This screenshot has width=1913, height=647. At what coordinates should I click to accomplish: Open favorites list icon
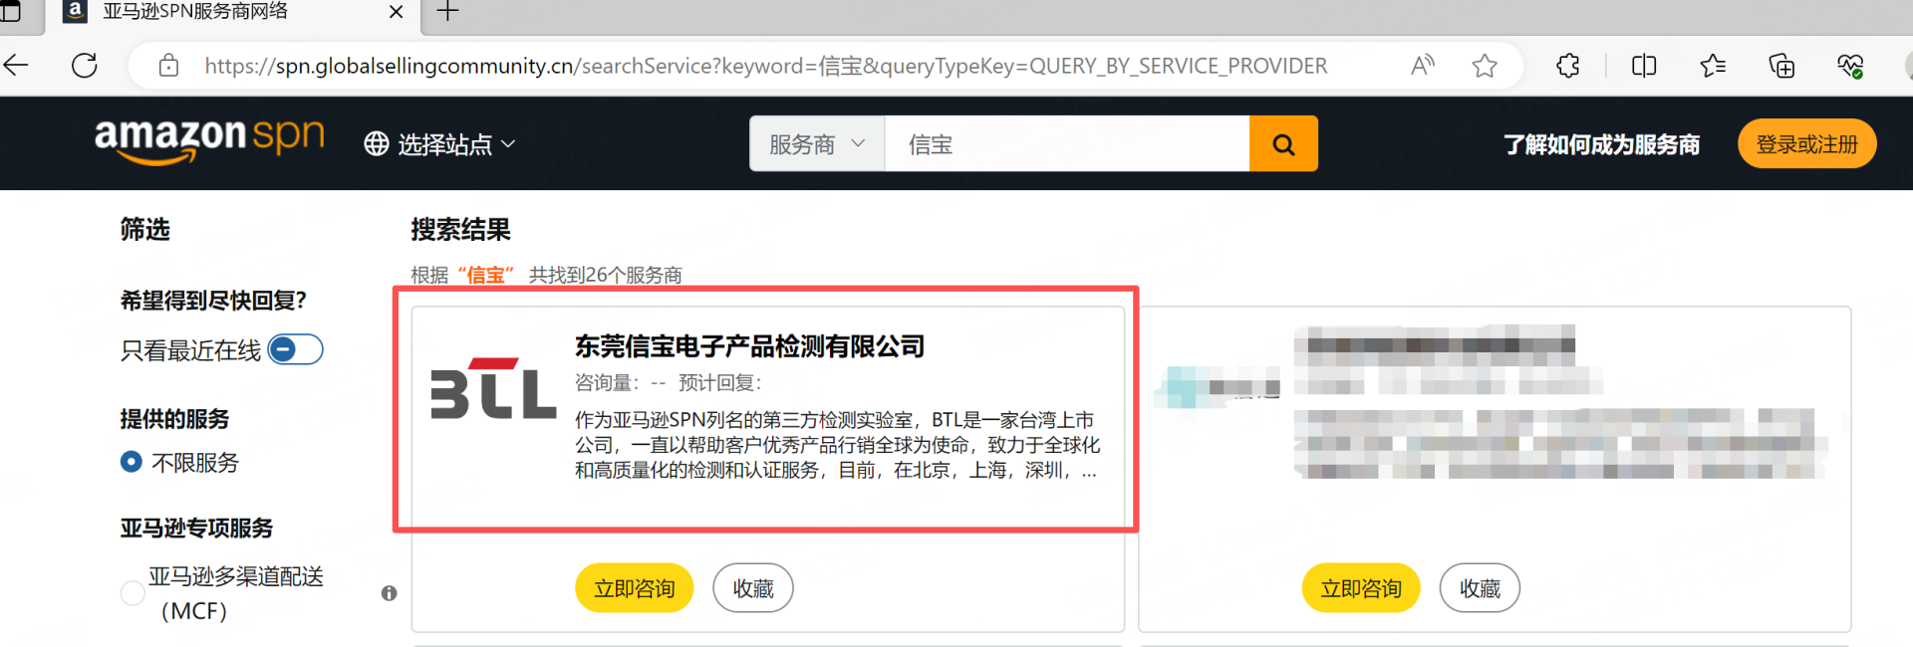(1713, 66)
